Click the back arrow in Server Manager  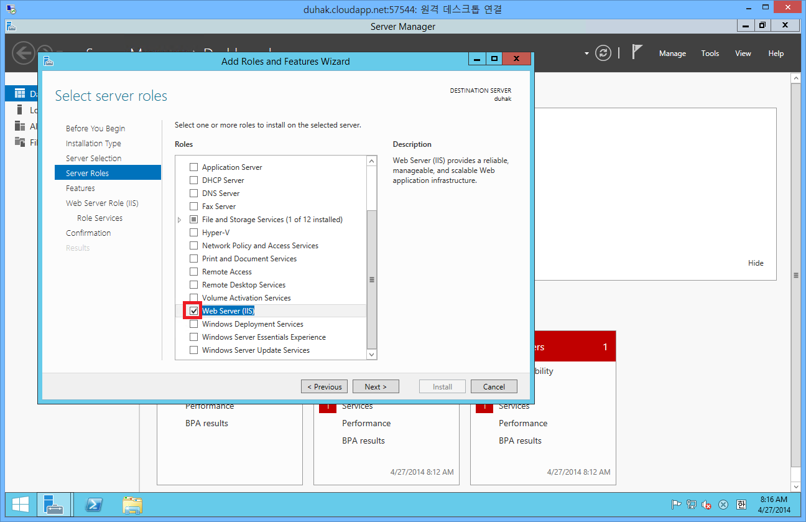(24, 53)
